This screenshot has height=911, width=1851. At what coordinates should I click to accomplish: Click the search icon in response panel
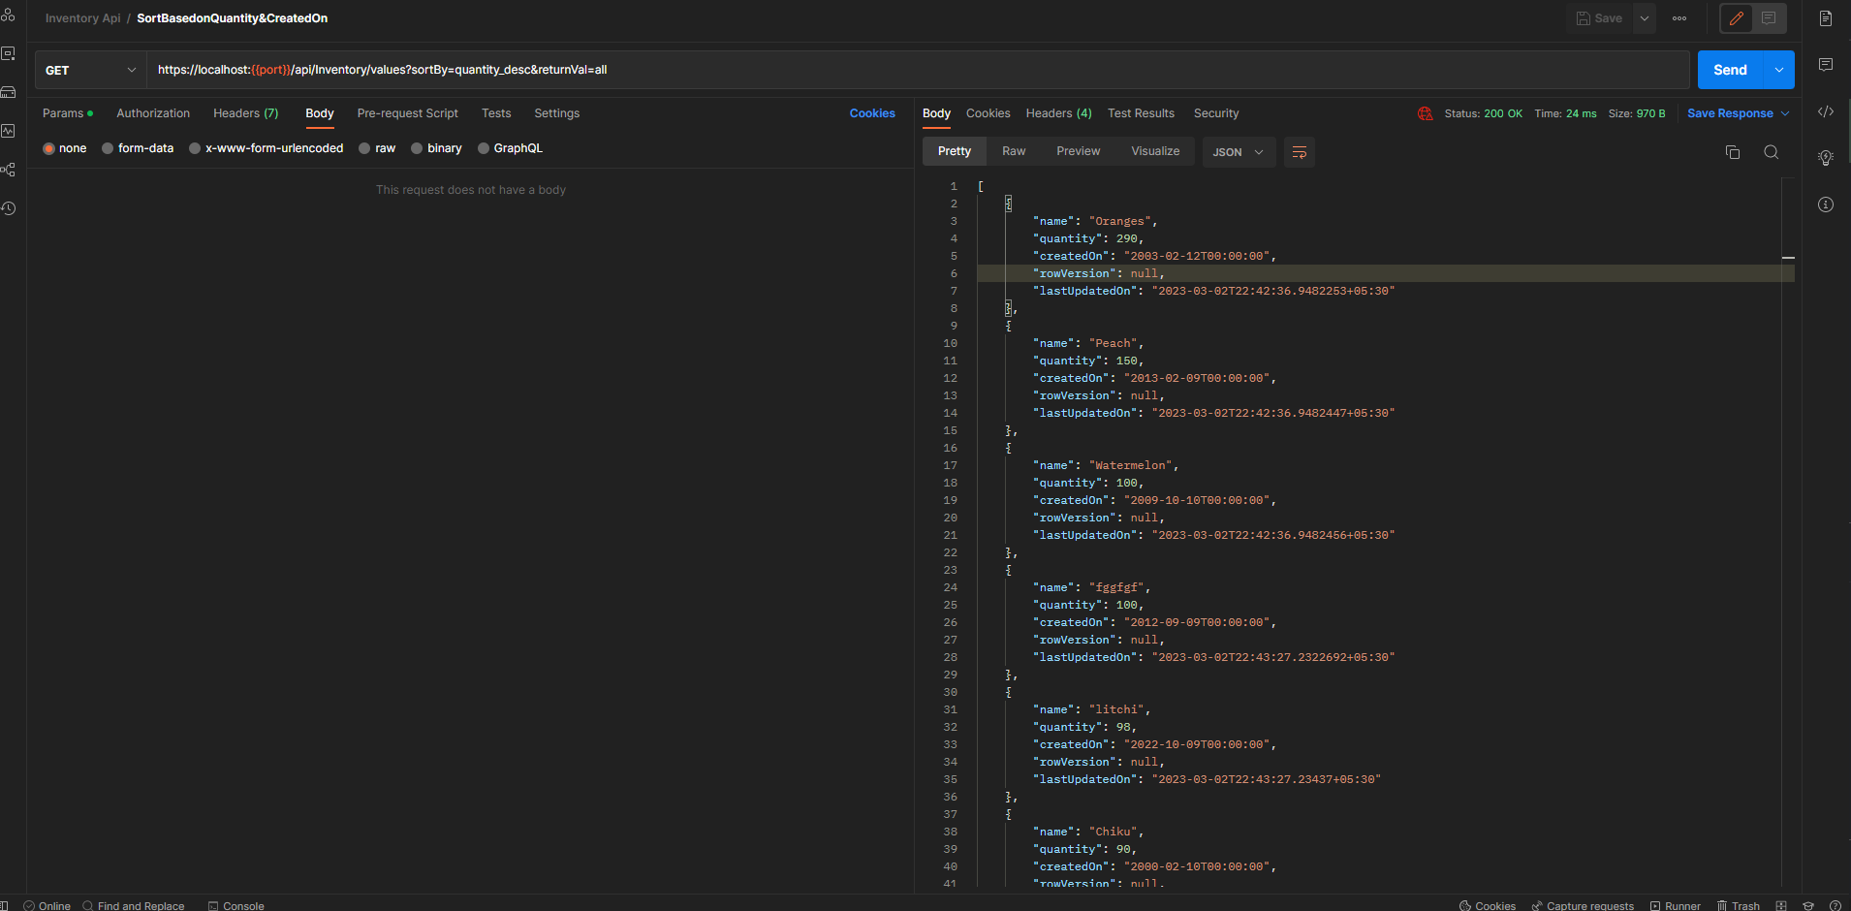coord(1771,152)
